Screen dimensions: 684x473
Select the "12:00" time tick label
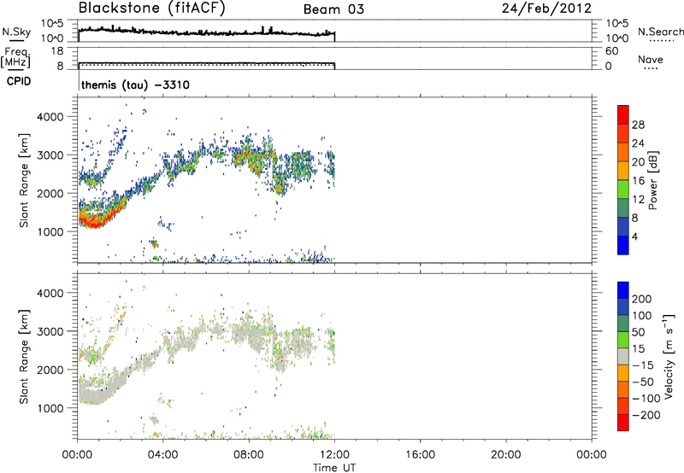coord(334,455)
